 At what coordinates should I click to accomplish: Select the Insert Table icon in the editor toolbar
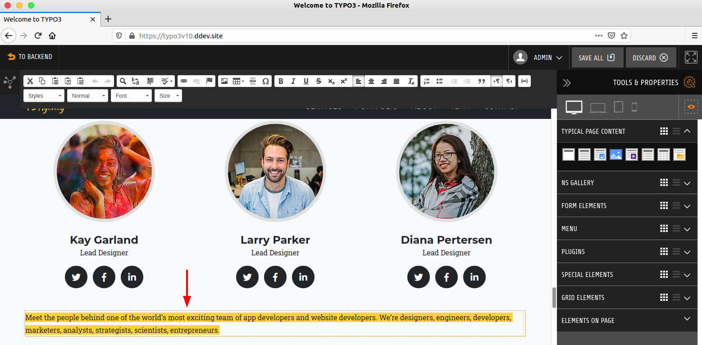pos(237,81)
